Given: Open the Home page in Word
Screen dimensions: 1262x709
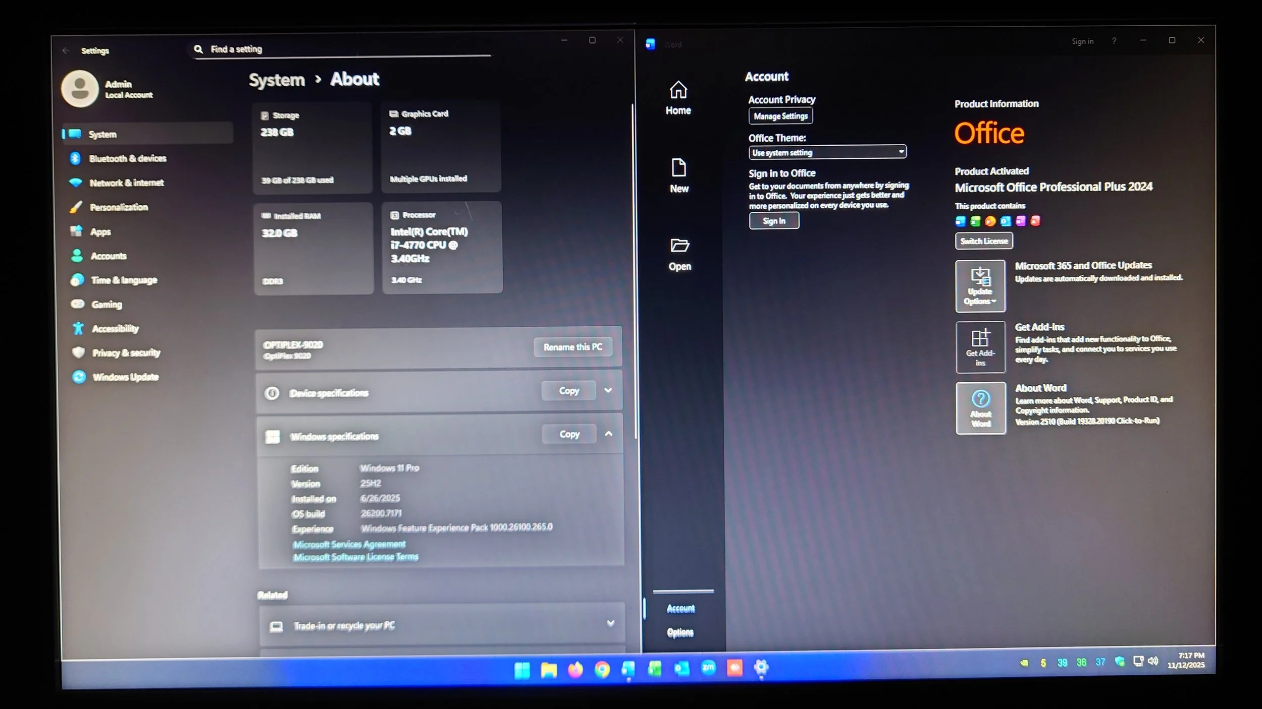Looking at the screenshot, I should click(x=678, y=98).
